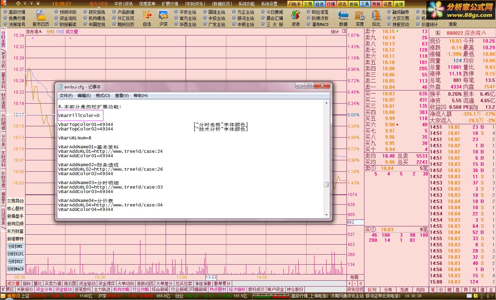The image size is (496, 300).
Task: Click the mail envelope icon in status bar
Action: click(x=469, y=296)
